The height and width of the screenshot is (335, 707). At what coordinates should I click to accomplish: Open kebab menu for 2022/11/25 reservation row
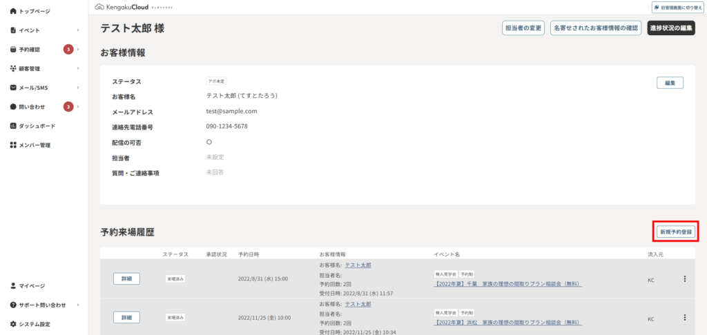point(684,318)
